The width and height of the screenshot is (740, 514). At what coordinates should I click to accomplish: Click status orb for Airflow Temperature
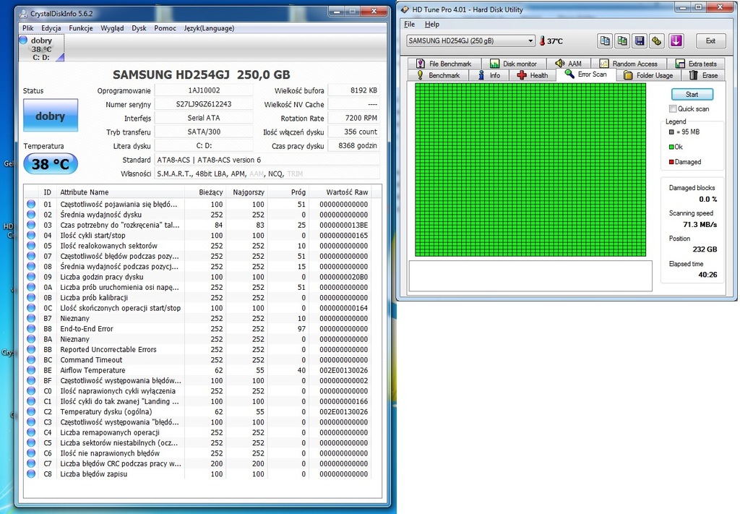tap(31, 371)
